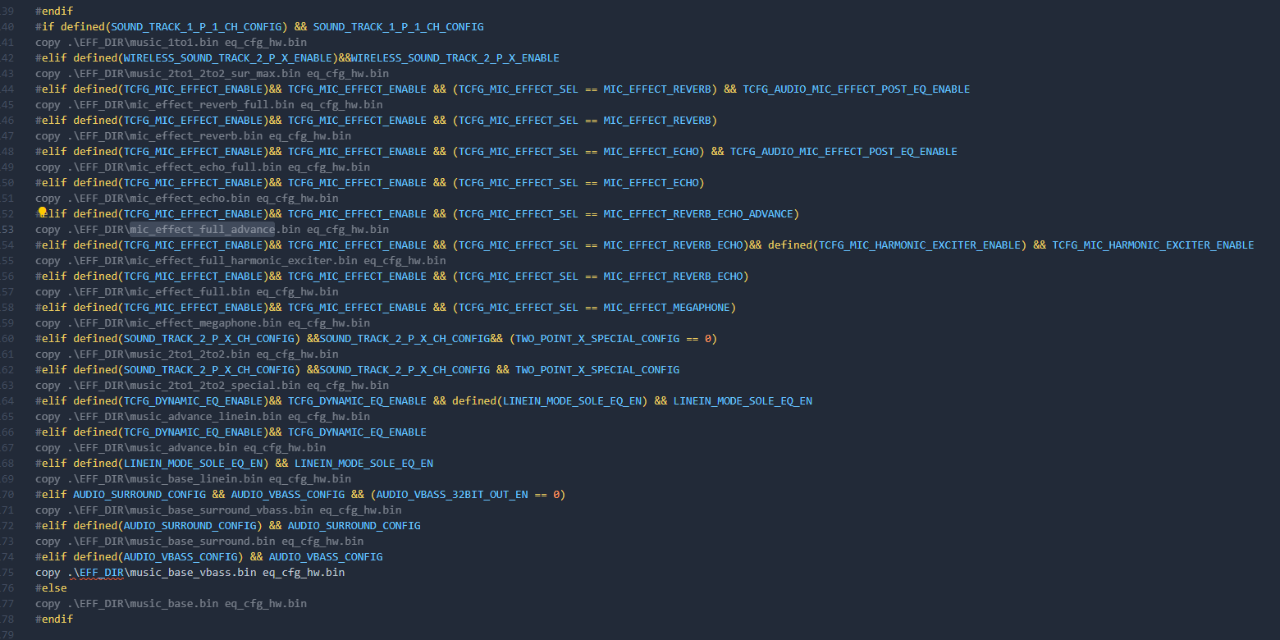The height and width of the screenshot is (640, 1280).
Task: Click the lightbulb quick-fix icon on line 52
Action: click(x=43, y=213)
